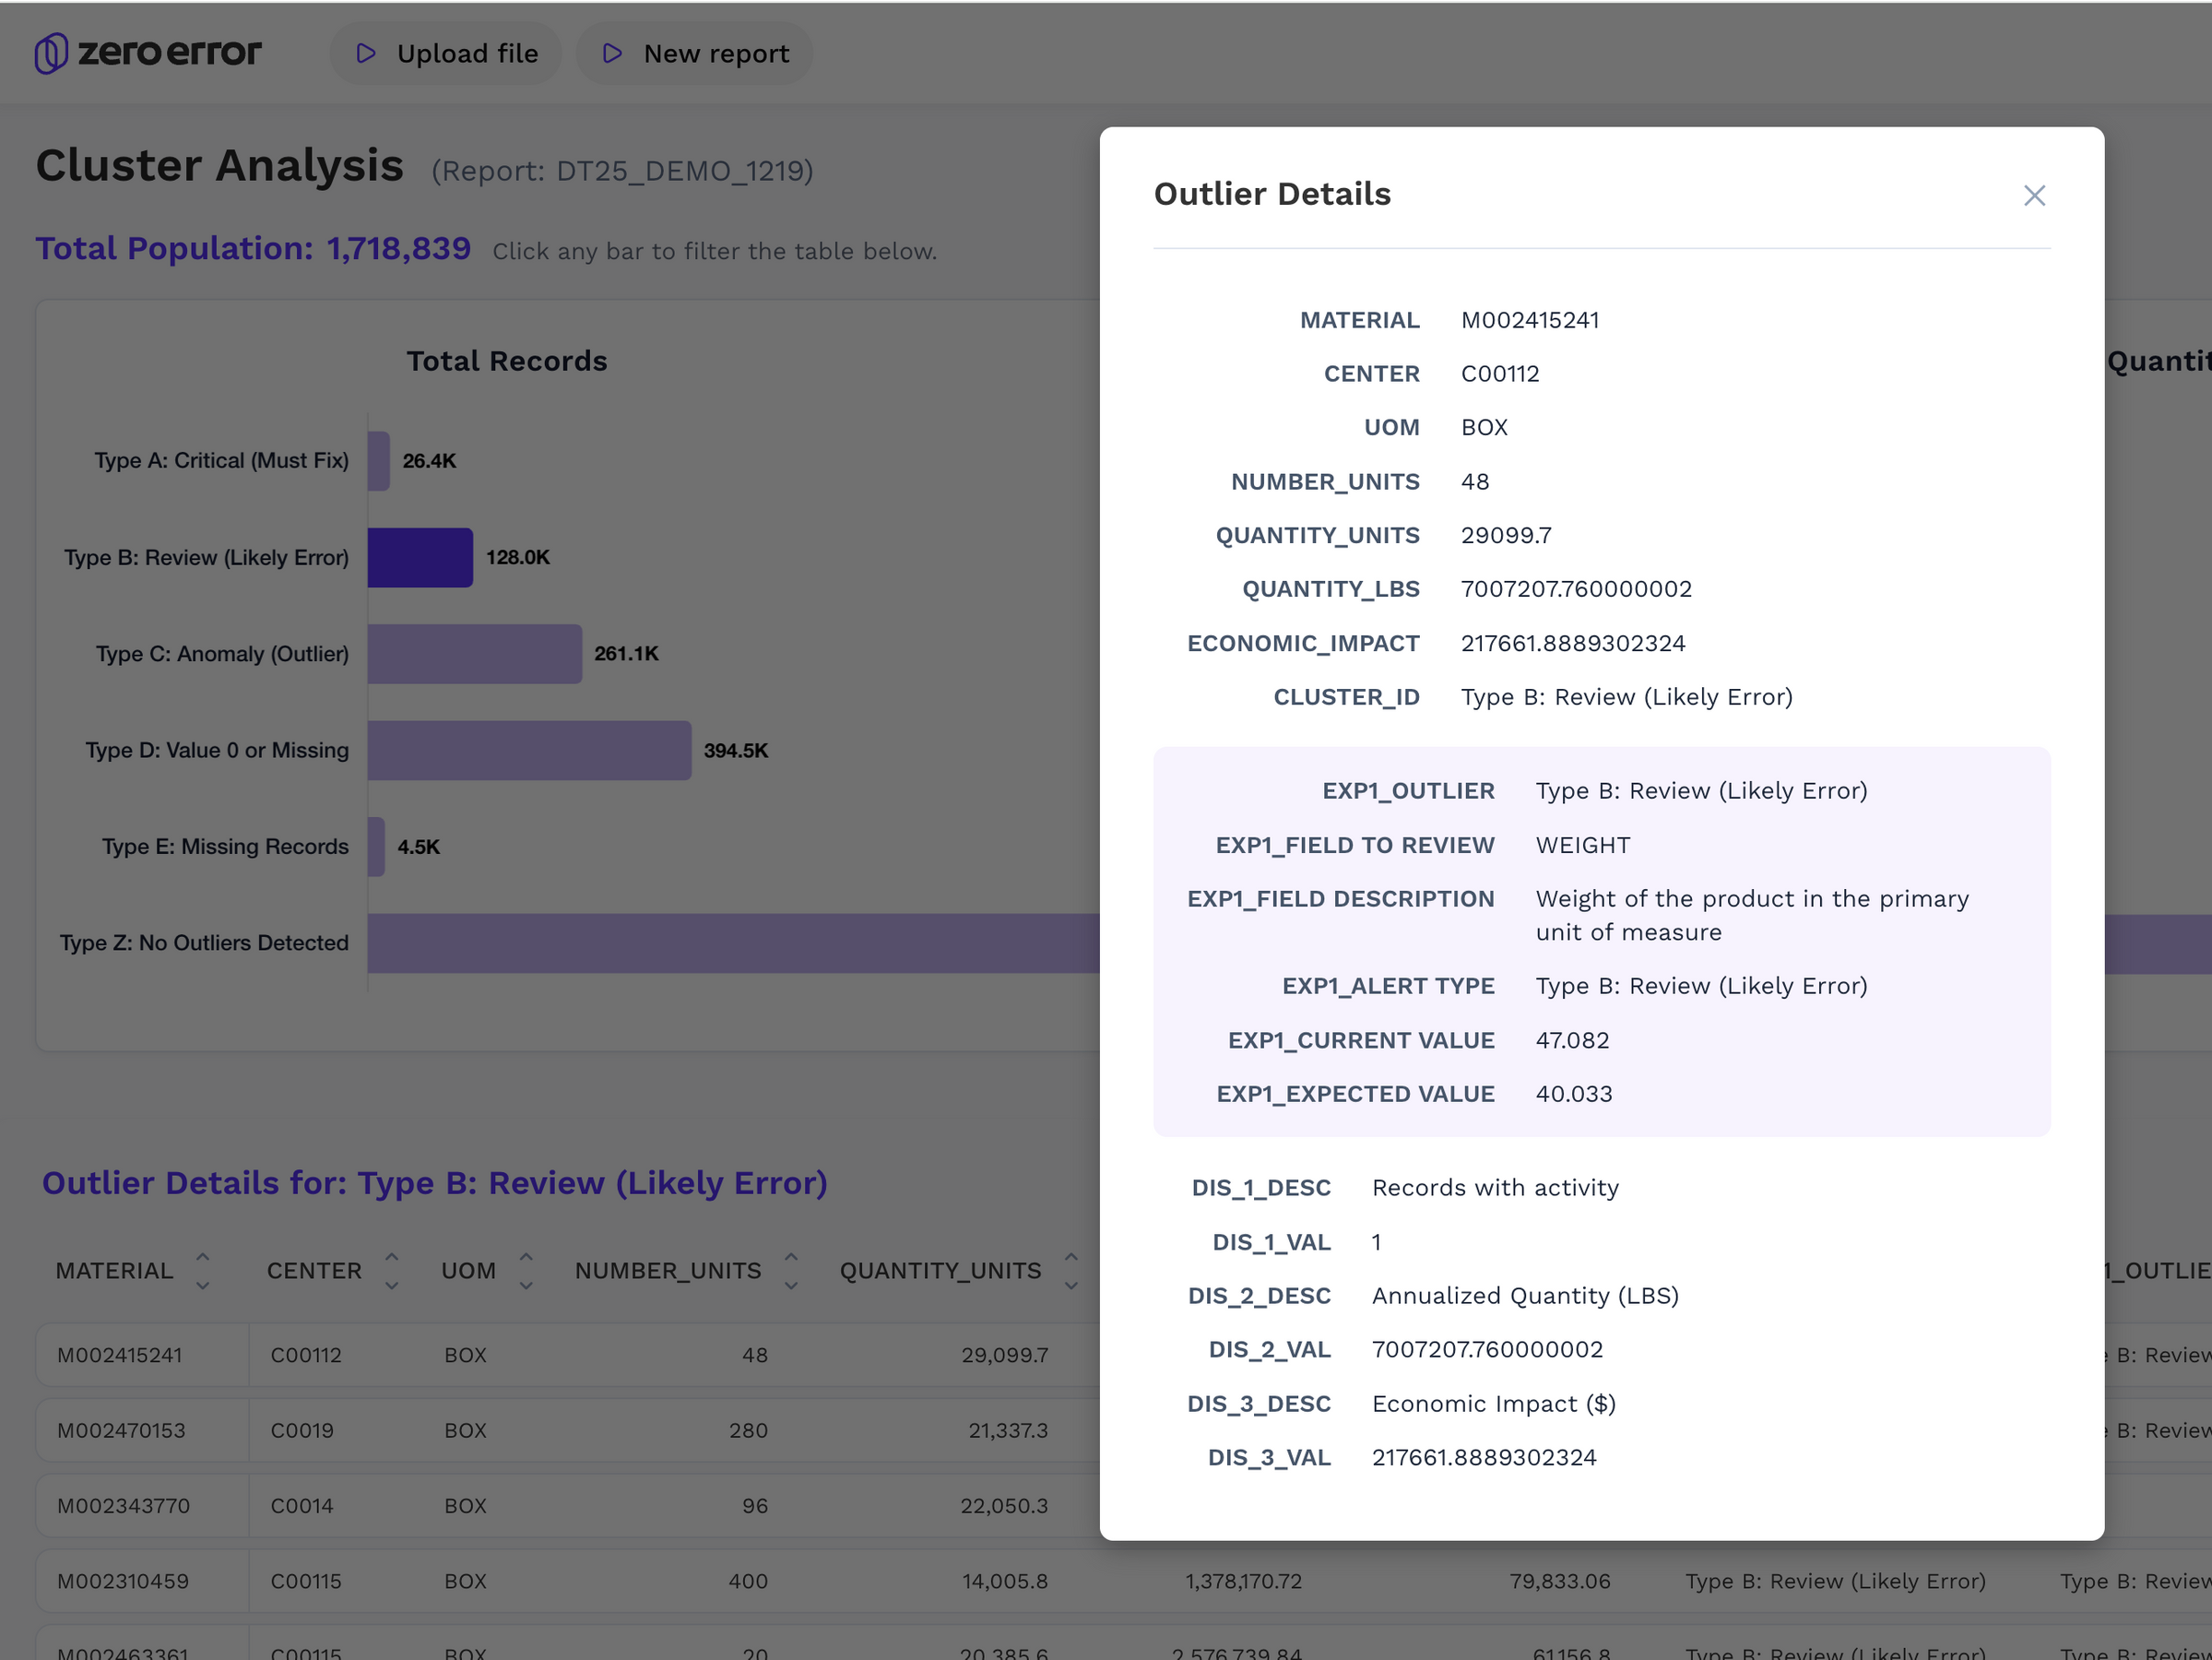Filter by Type B: Review bar
The width and height of the screenshot is (2212, 1660).
[x=420, y=557]
